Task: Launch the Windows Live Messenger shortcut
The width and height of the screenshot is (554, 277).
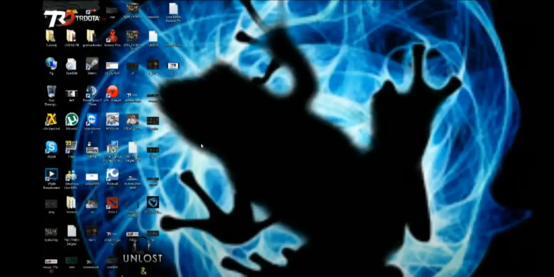Action: [x=71, y=176]
